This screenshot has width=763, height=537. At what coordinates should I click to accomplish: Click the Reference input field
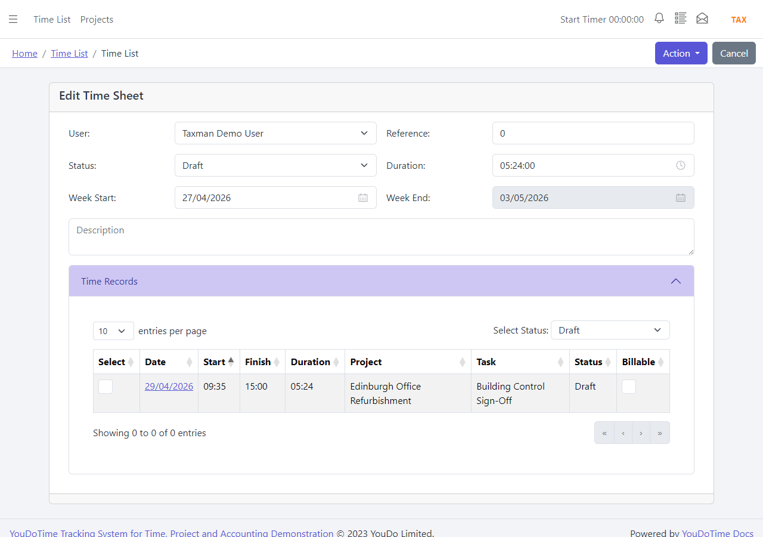coord(593,133)
